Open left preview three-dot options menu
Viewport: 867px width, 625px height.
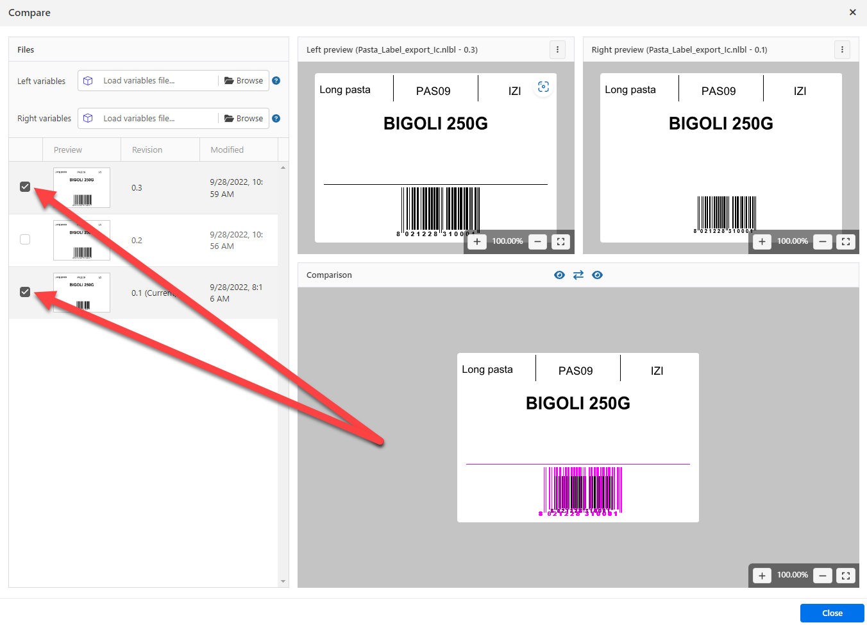[x=557, y=49]
